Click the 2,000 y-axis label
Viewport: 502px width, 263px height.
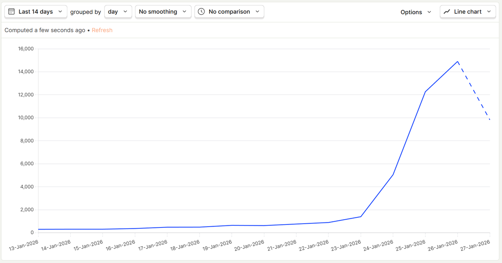[x=26, y=210]
